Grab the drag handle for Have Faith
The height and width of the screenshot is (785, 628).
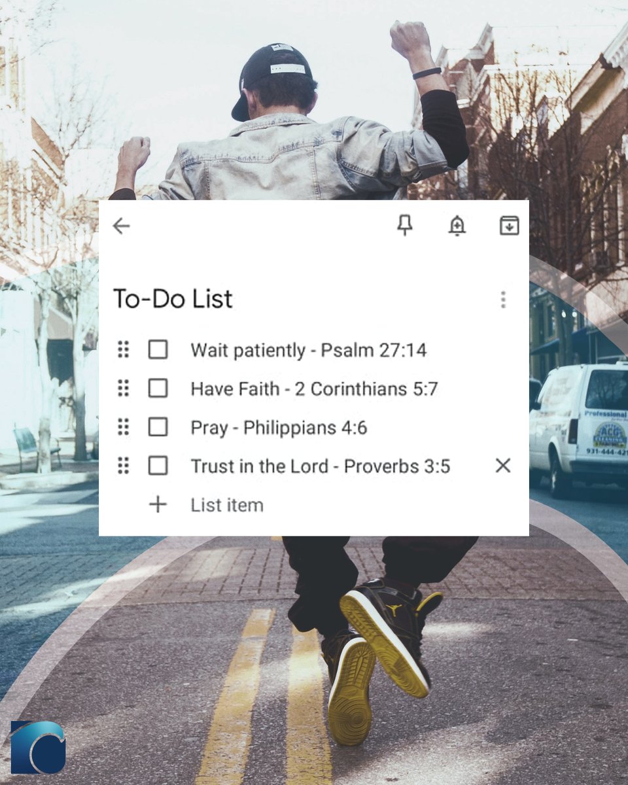pyautogui.click(x=123, y=389)
